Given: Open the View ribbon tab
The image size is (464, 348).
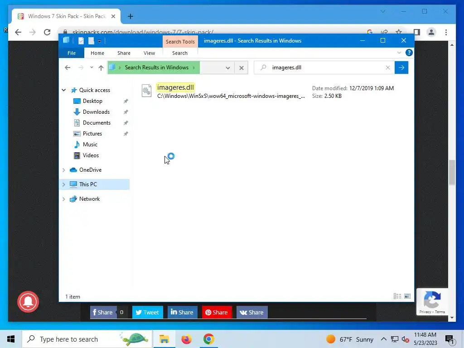Looking at the screenshot, I should (x=149, y=53).
